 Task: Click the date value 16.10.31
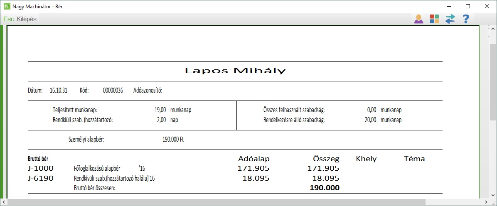(59, 91)
